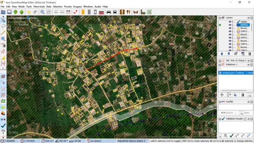The image size is (254, 143).
Task: Toggle visibility of the third Bound... layer
Action: 230,41
